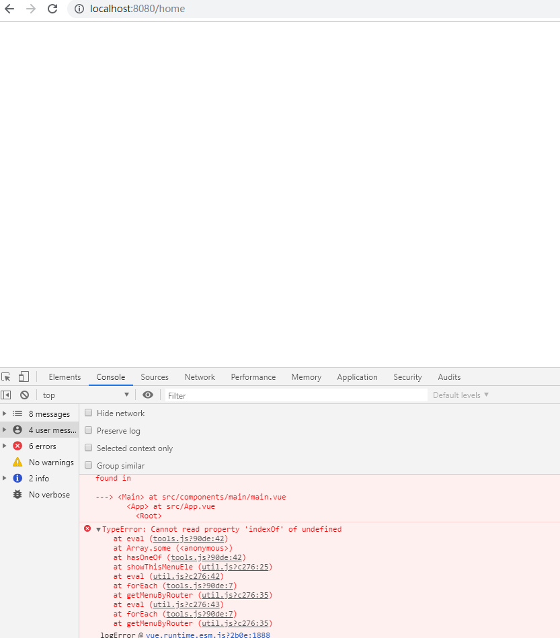Collapse the TypeError stack trace
Viewport: 560px width, 638px height.
click(98, 528)
